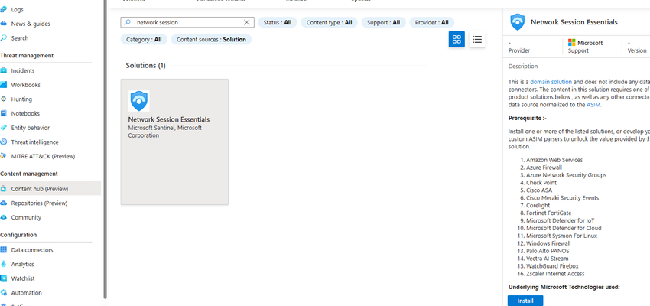Click the Analytics flask icon
The height and width of the screenshot is (306, 650).
click(3, 264)
